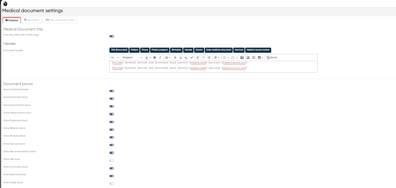396x188 pixels.
Task: Open the insert table dropdown
Action: [x=261, y=58]
